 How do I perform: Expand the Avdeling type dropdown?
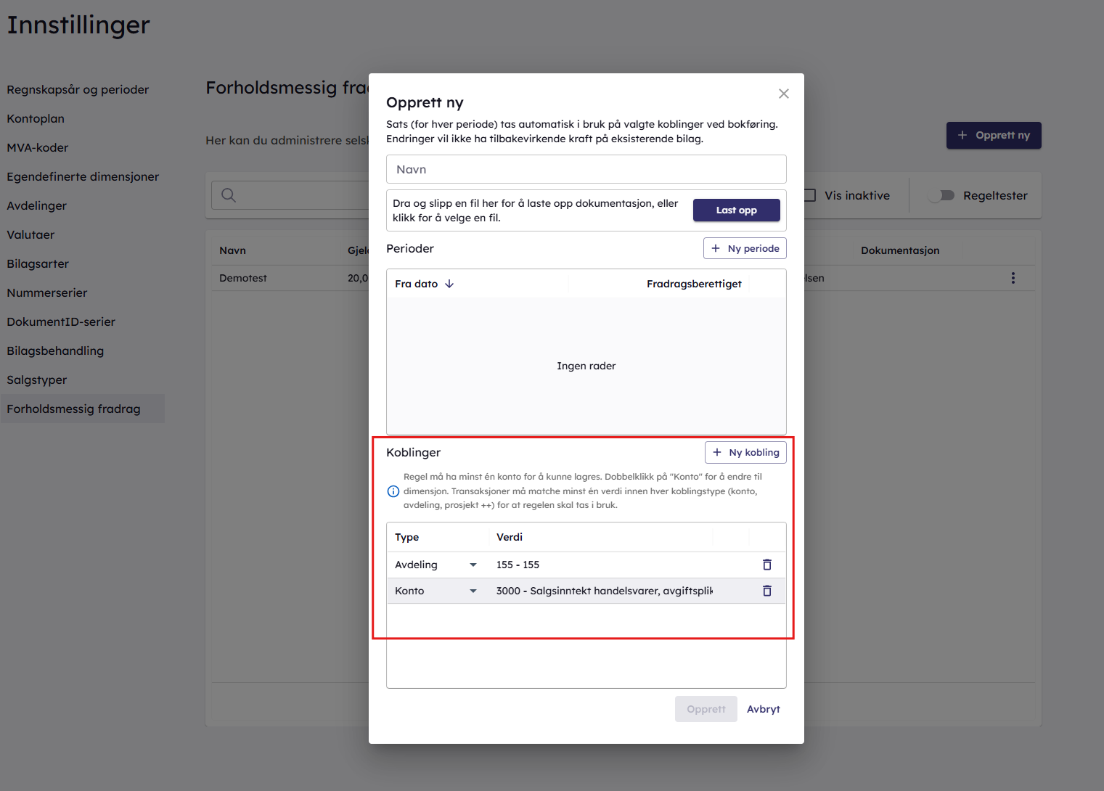[473, 565]
